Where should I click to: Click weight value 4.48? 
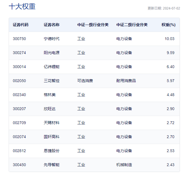click(x=170, y=95)
